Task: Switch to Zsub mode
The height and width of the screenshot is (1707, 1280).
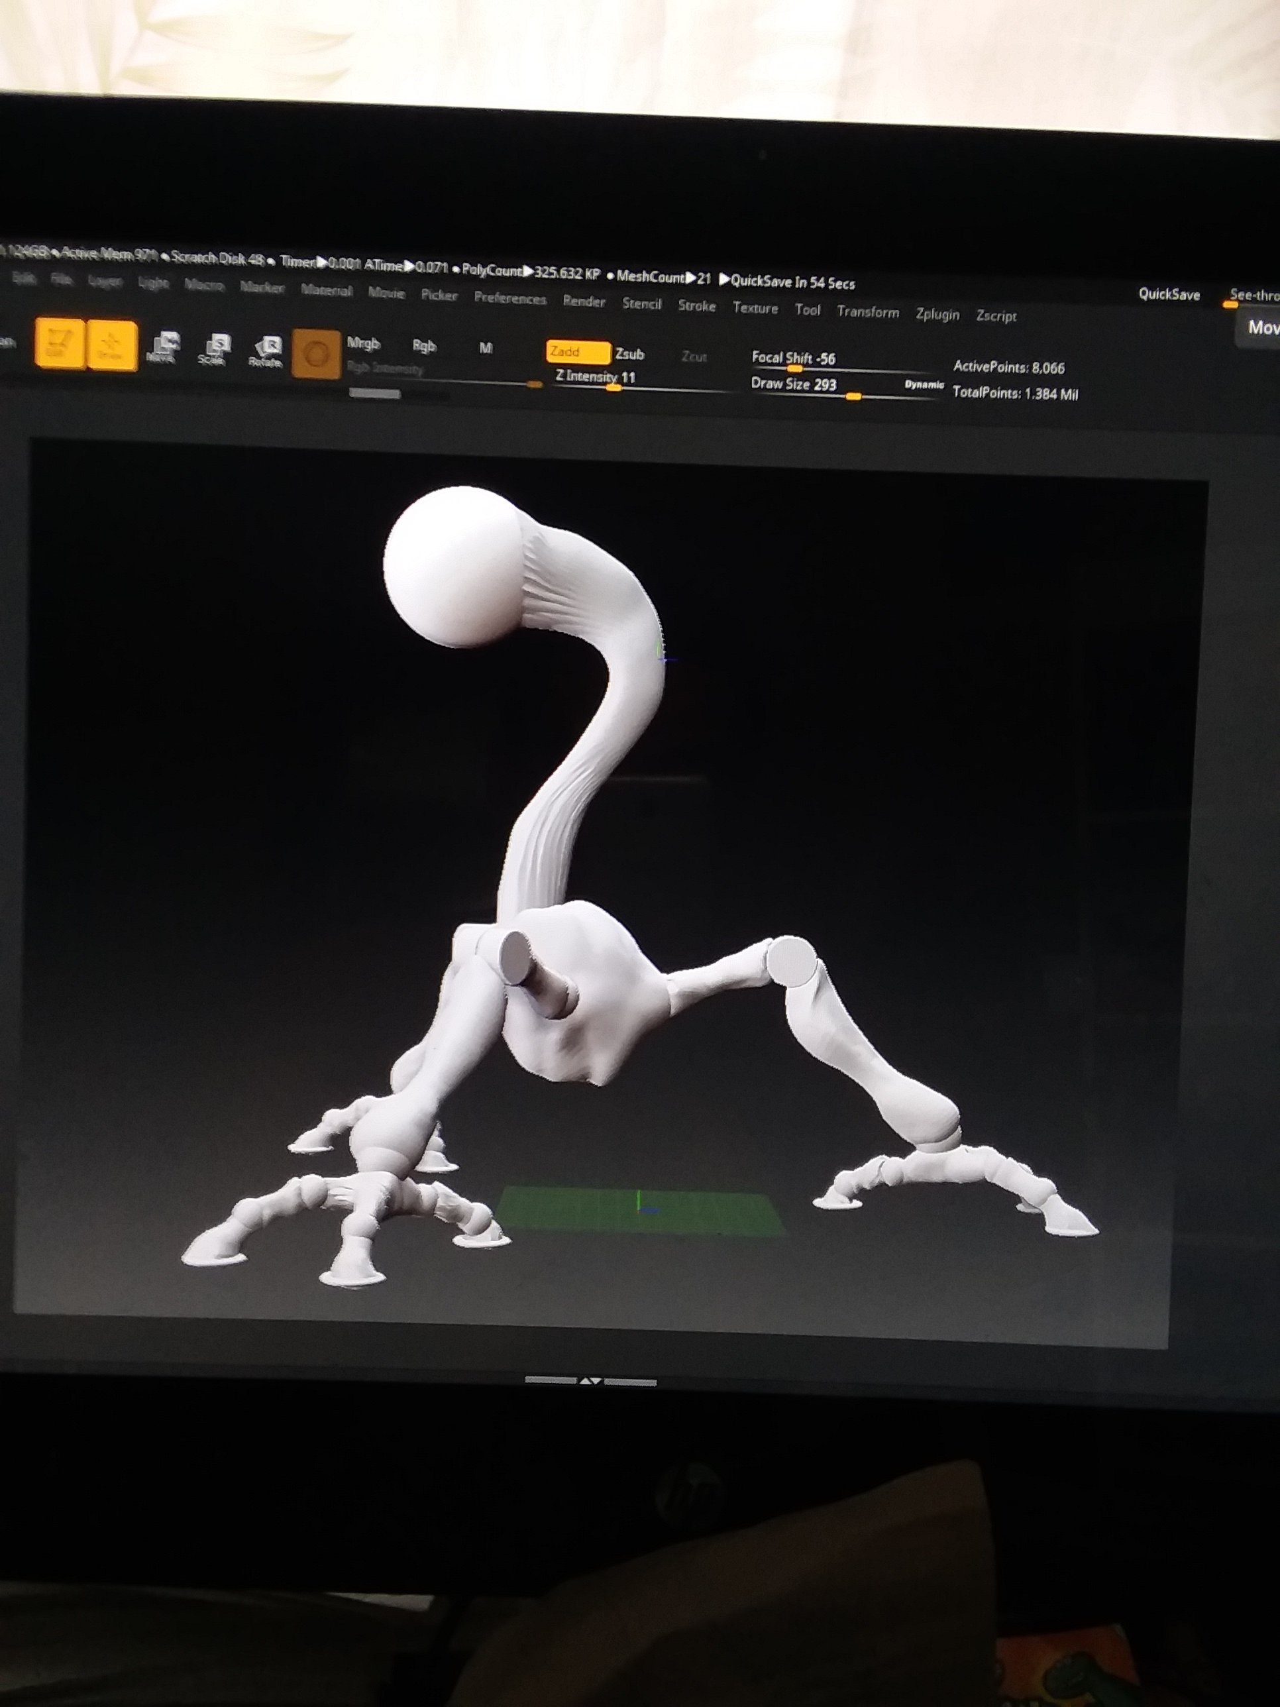Action: [629, 355]
